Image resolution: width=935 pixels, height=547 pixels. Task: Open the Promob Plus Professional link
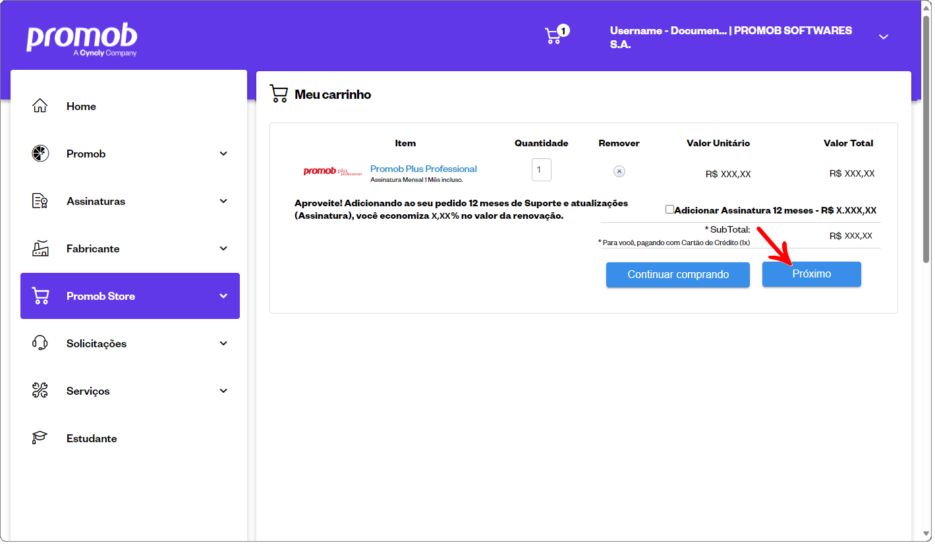[x=424, y=169]
